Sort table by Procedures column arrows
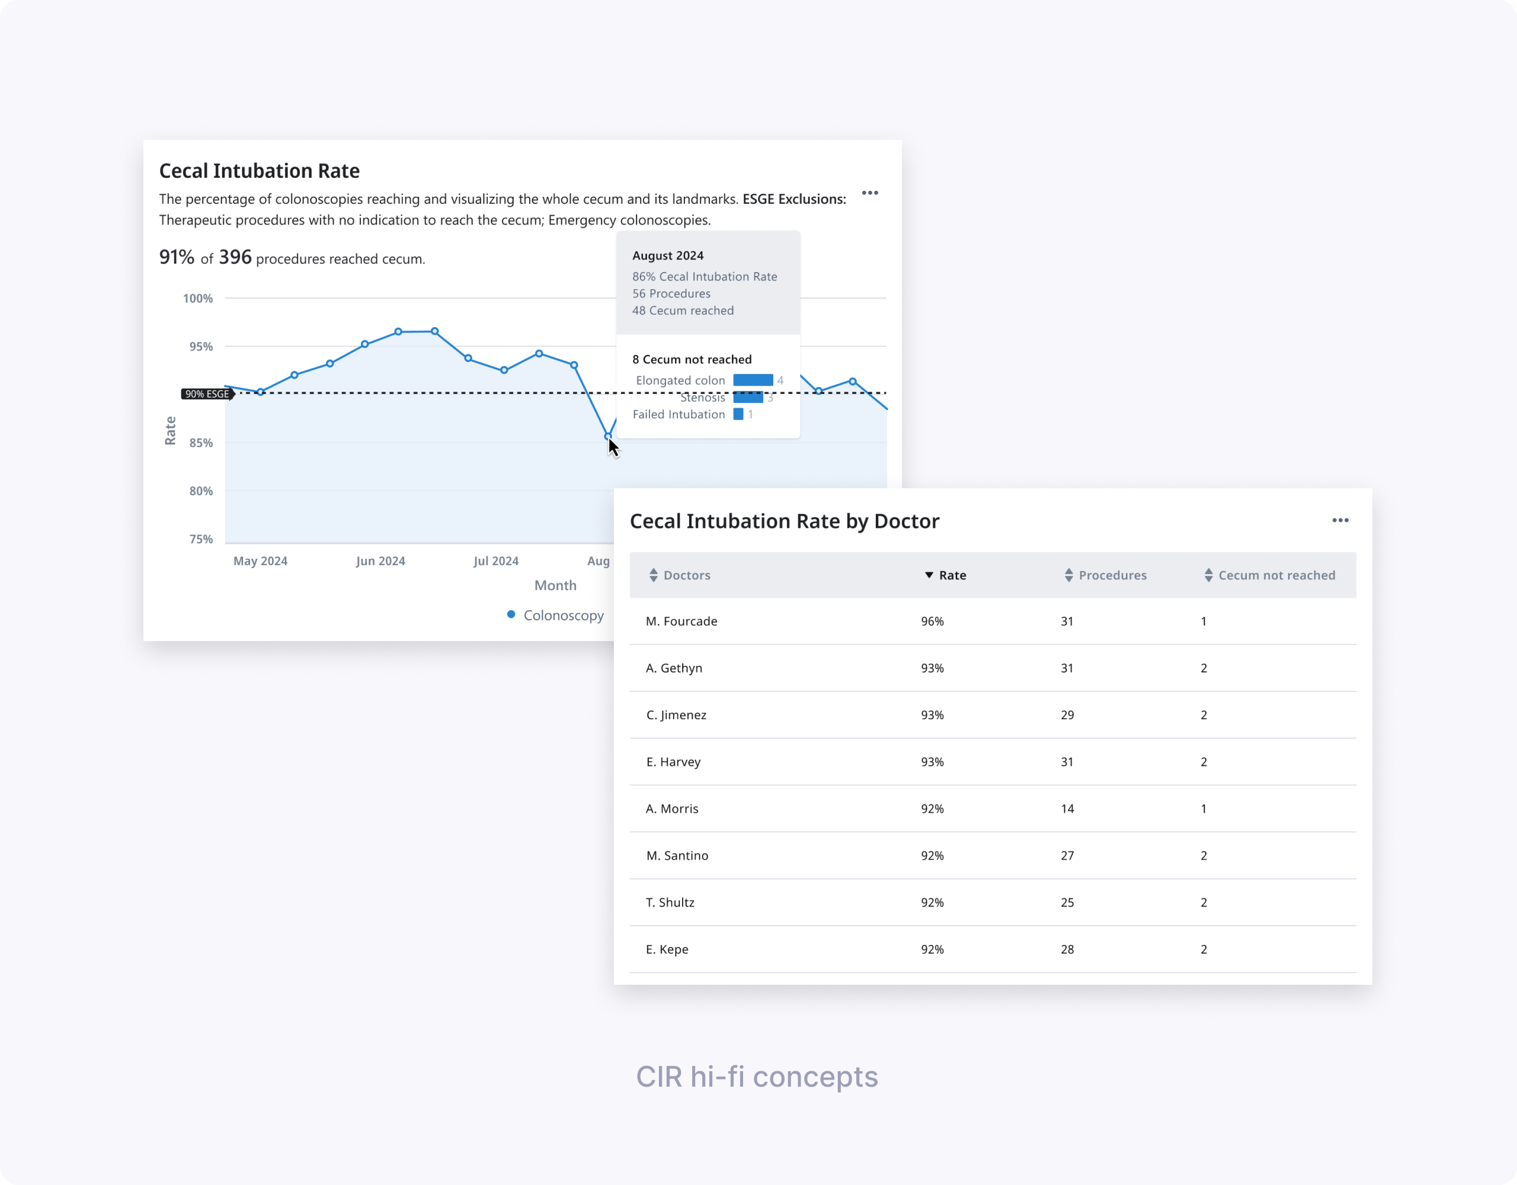The width and height of the screenshot is (1517, 1185). pyautogui.click(x=1068, y=575)
